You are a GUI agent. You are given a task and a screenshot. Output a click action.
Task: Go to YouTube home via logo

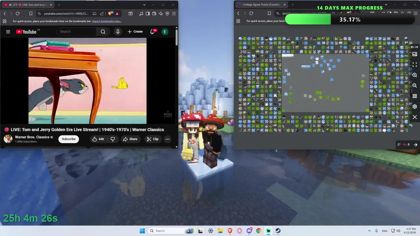[x=26, y=31]
